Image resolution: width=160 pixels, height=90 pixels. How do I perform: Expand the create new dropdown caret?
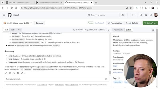(136, 15)
